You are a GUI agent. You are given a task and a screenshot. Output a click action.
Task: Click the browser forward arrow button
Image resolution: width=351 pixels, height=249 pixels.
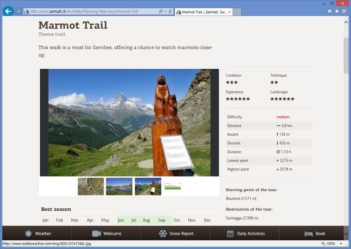(x=18, y=12)
